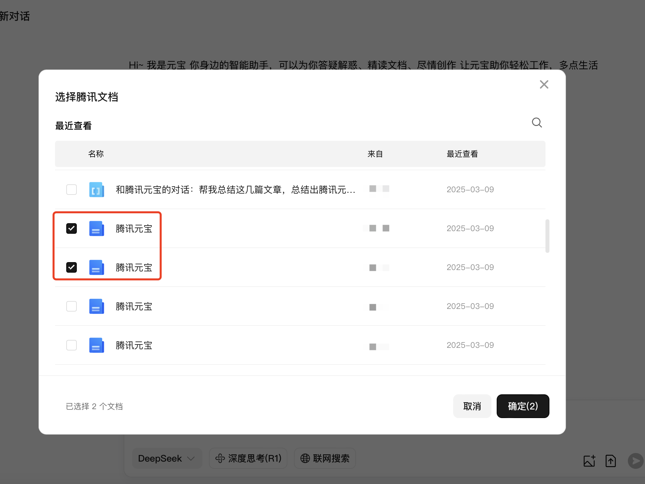Close the 选择腾讯文档 dialog
This screenshot has width=645, height=484.
pos(544,84)
